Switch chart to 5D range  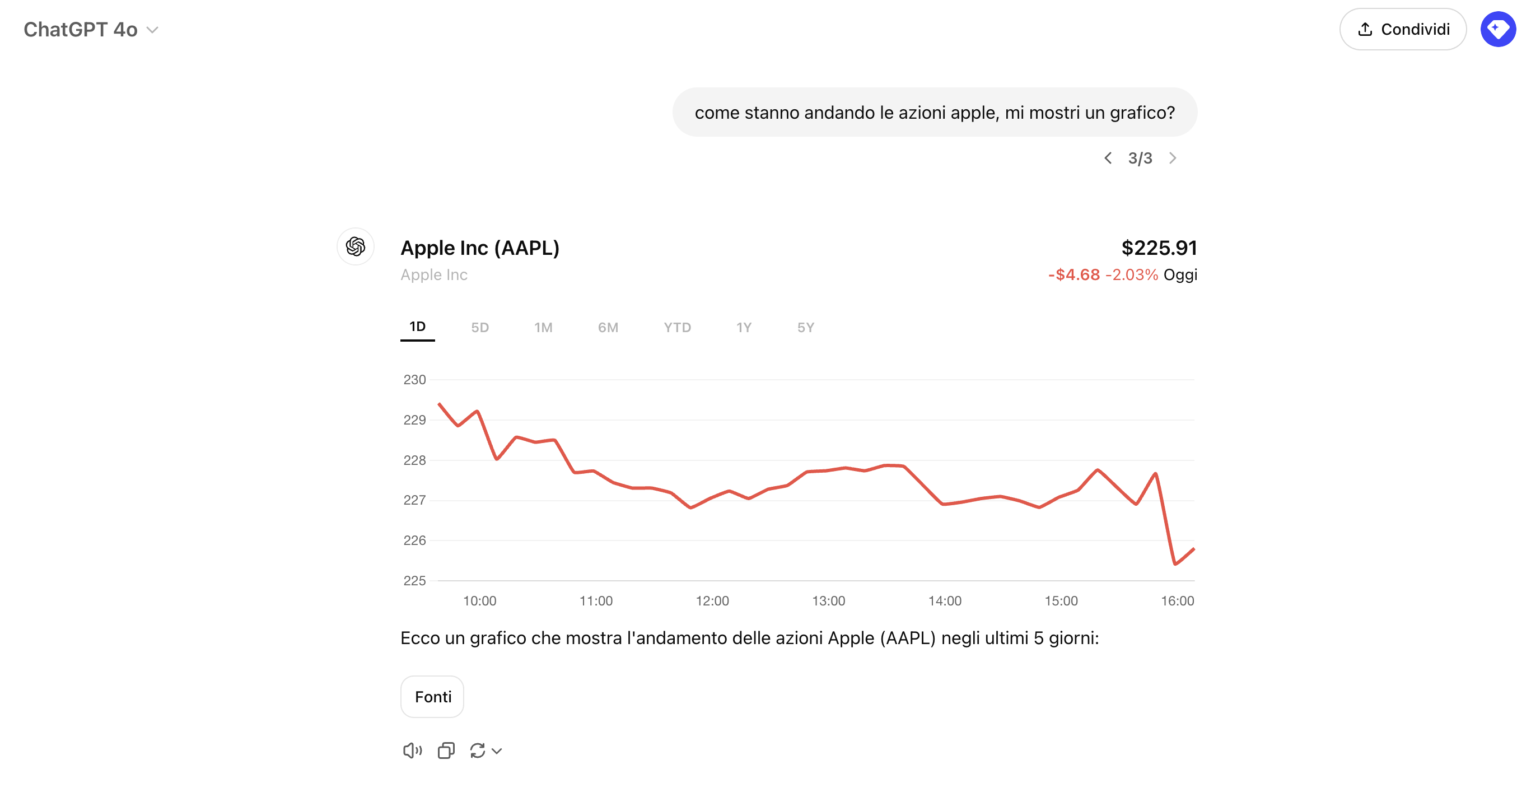(x=479, y=328)
